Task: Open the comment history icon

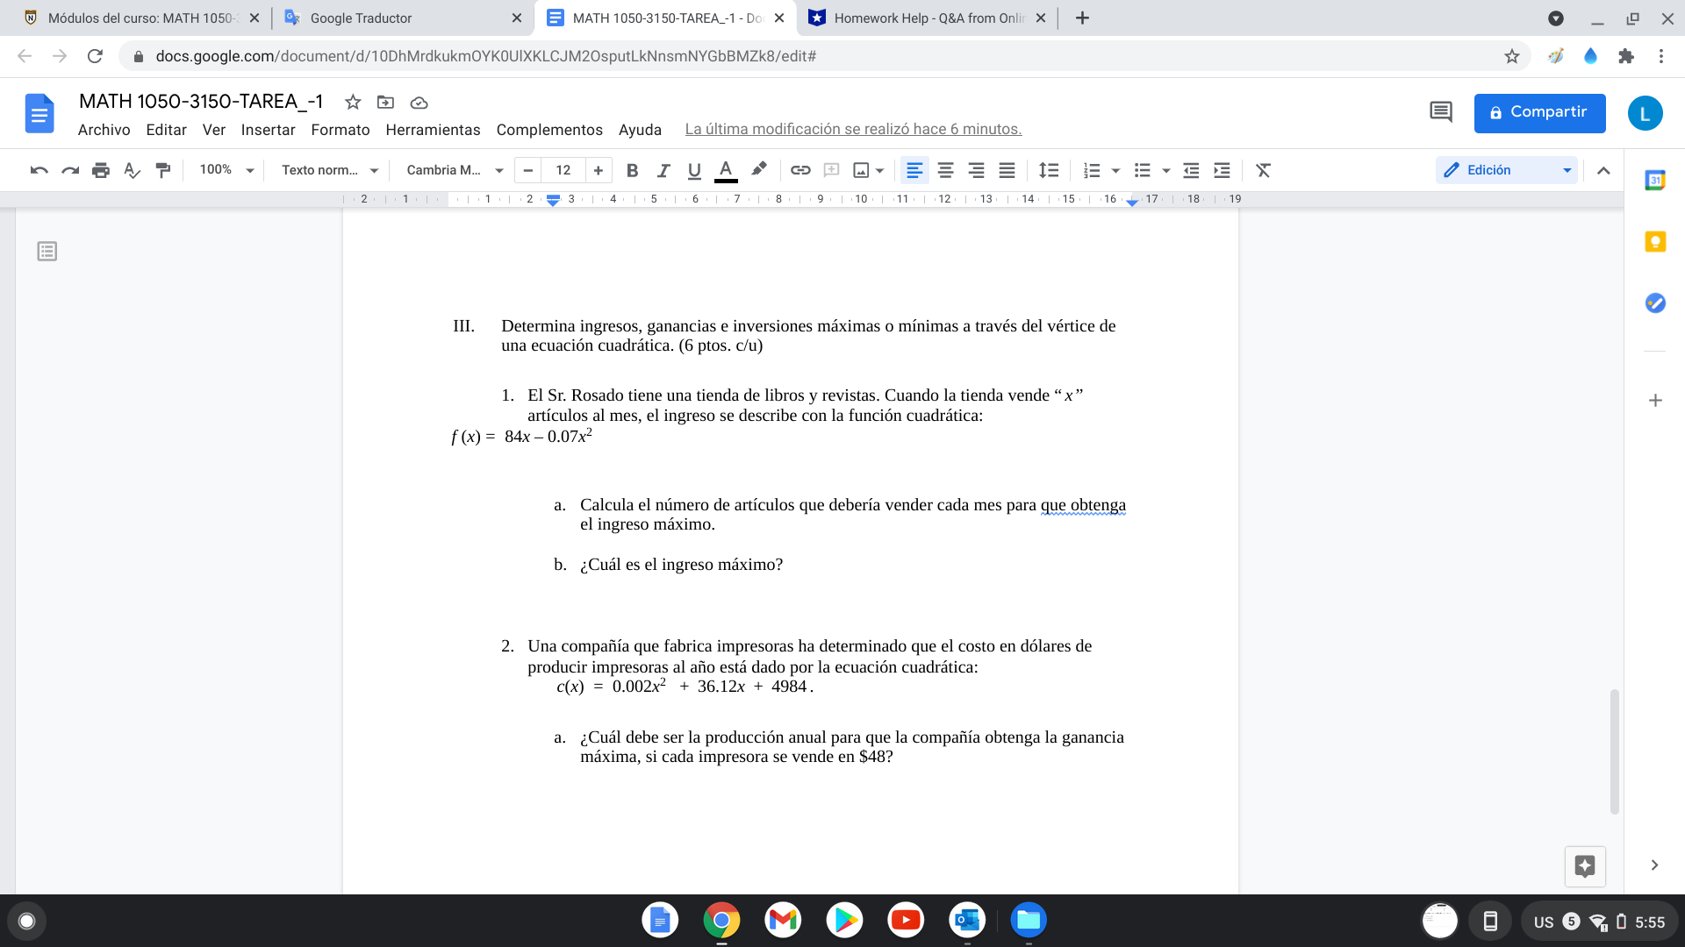Action: click(1440, 112)
